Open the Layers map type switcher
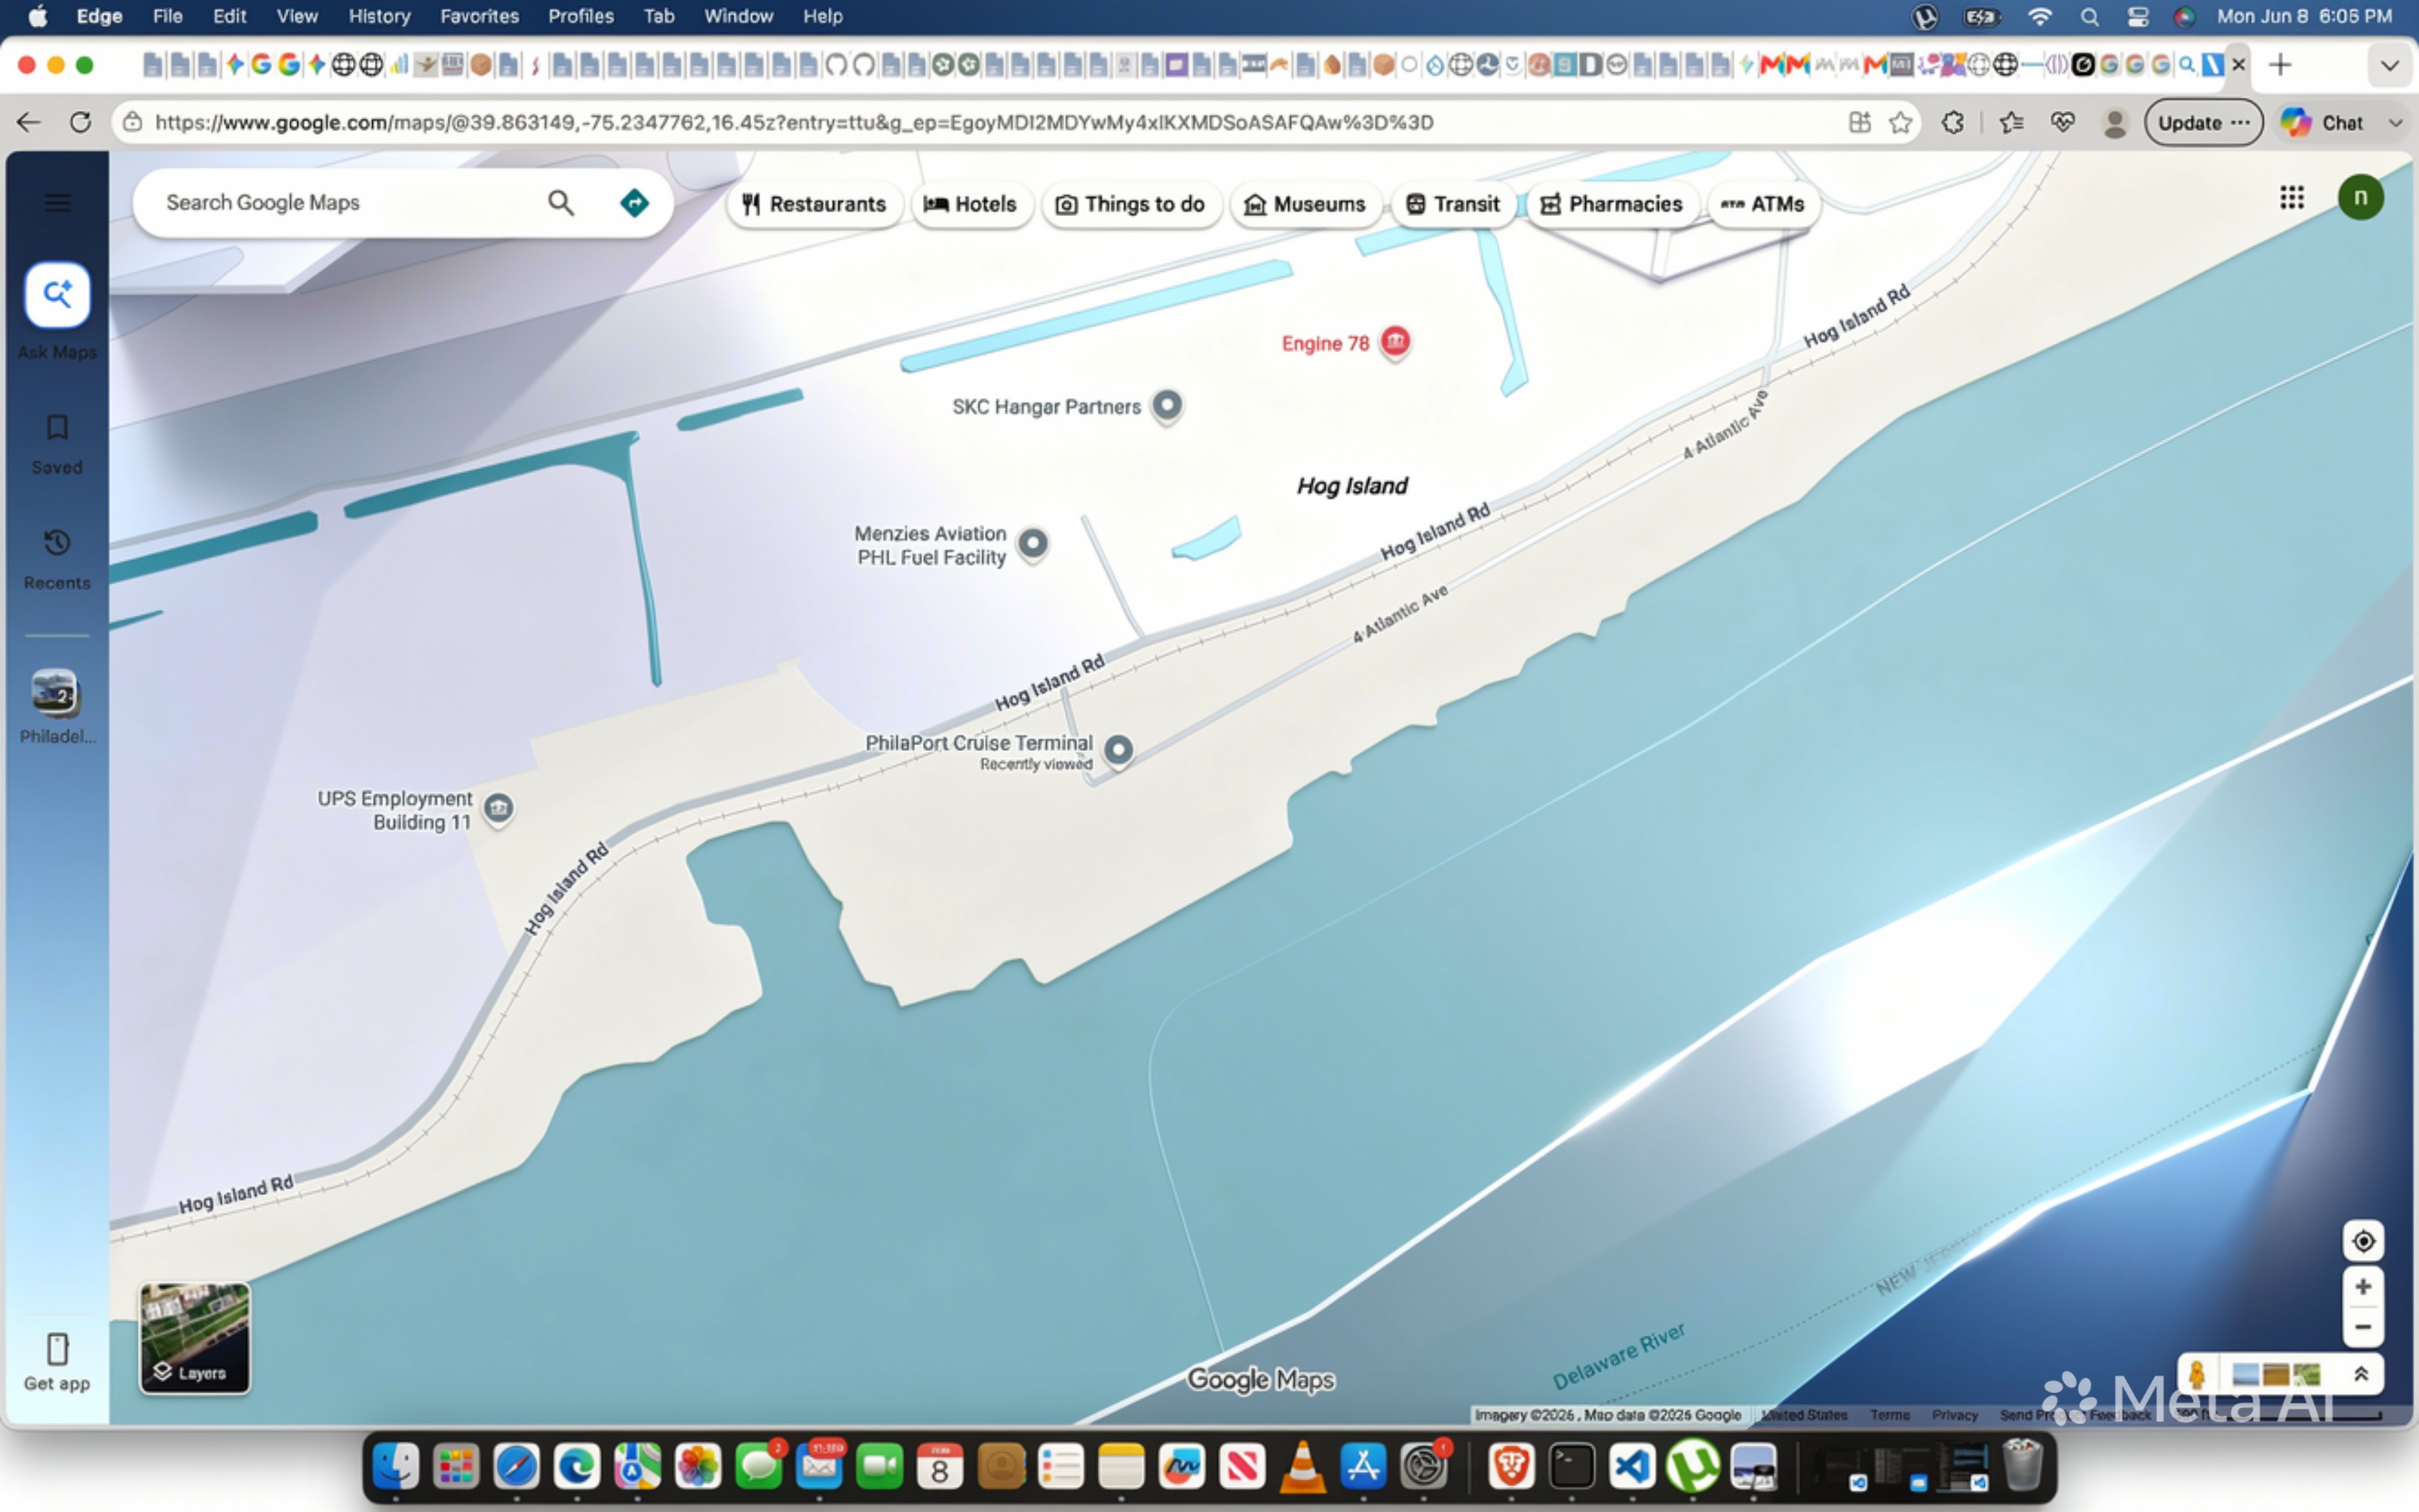Viewport: 2419px width, 1512px height. coord(195,1338)
